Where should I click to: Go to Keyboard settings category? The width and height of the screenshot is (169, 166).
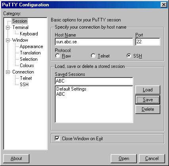29,34
